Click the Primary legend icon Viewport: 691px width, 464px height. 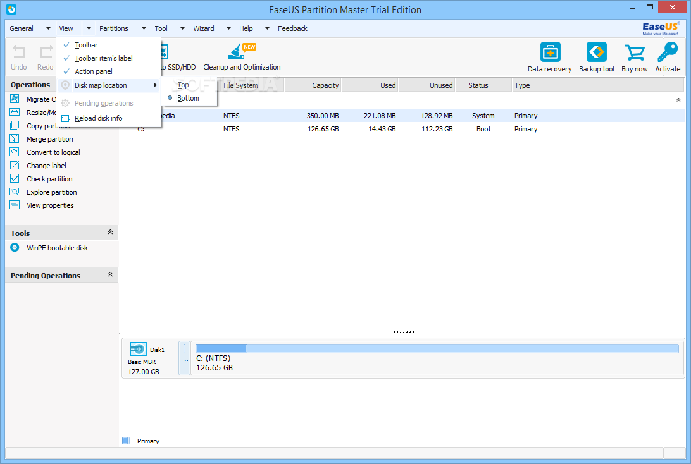coord(126,441)
